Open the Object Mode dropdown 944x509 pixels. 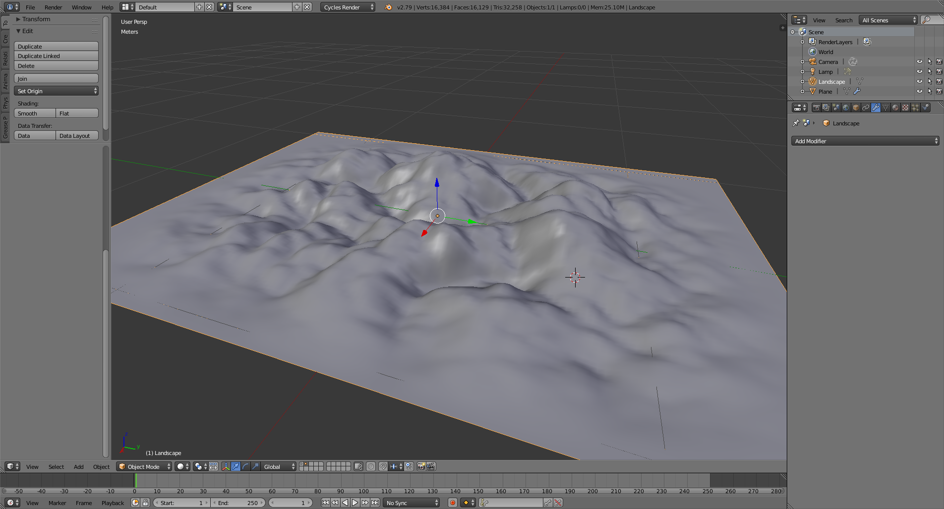[x=144, y=466]
